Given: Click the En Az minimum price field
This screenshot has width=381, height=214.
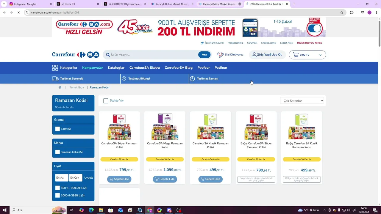Looking at the screenshot, I should [x=62, y=178].
